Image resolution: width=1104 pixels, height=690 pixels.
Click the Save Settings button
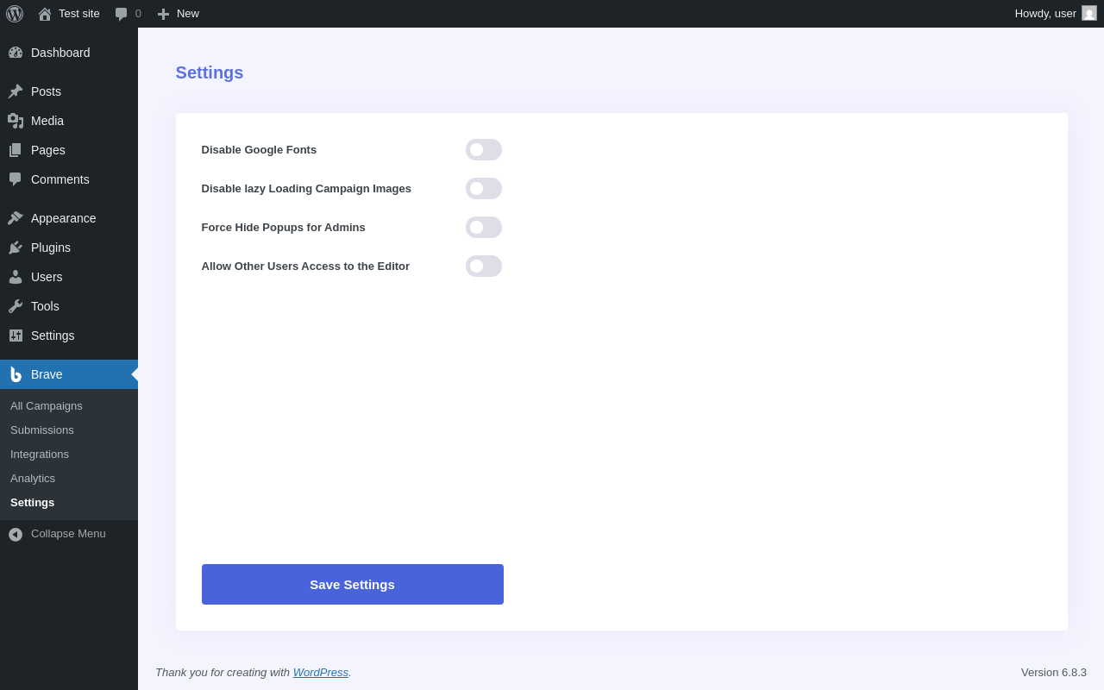pos(352,585)
